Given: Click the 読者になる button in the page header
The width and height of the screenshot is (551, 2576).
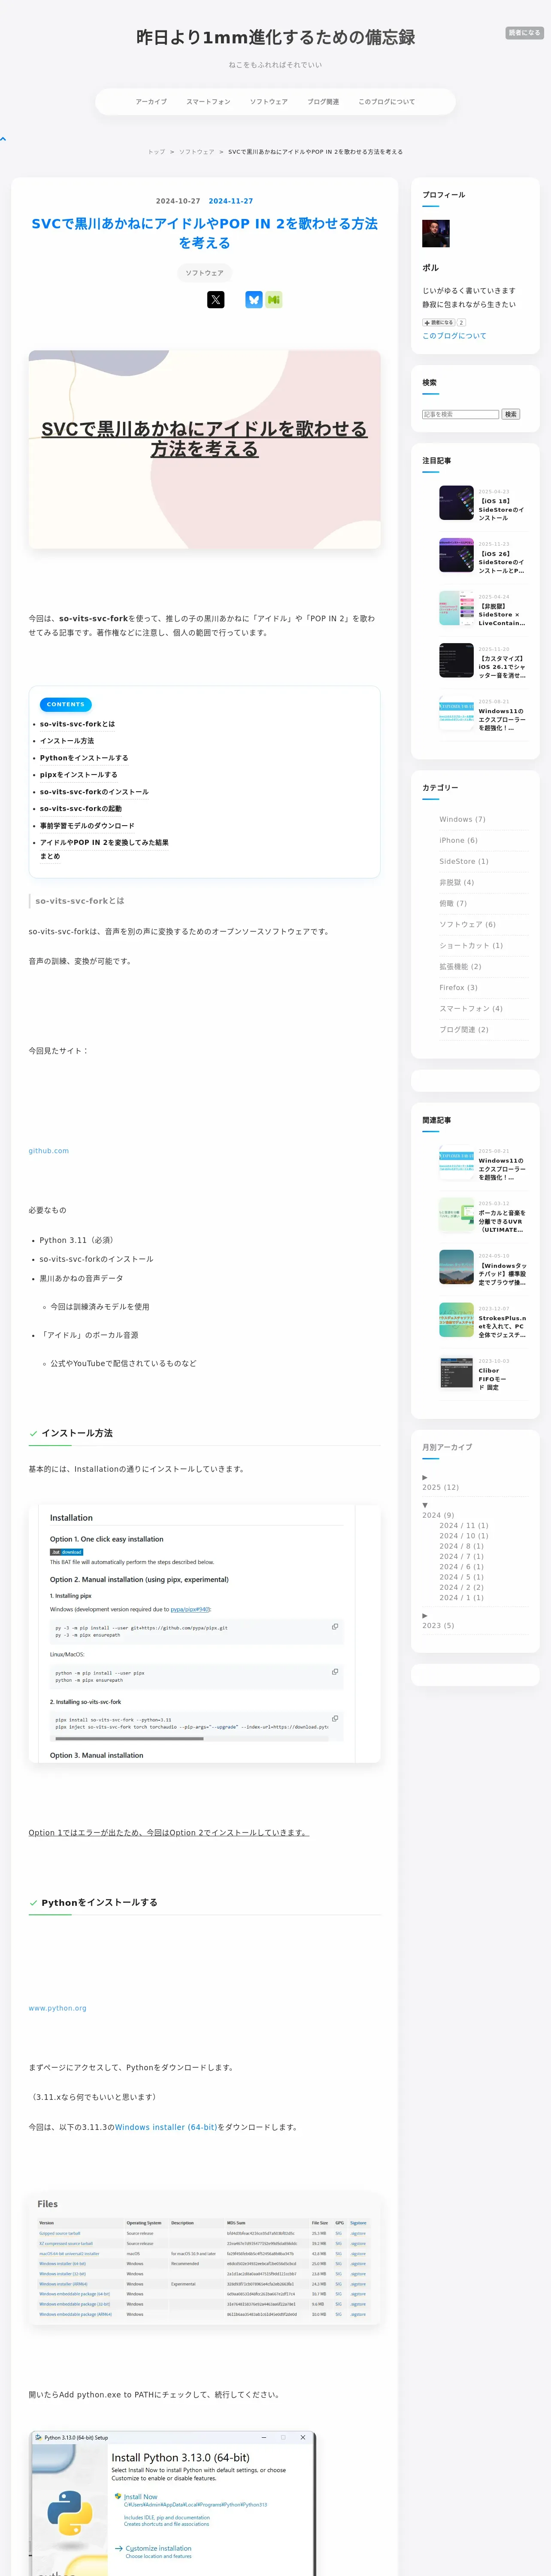Looking at the screenshot, I should [524, 33].
